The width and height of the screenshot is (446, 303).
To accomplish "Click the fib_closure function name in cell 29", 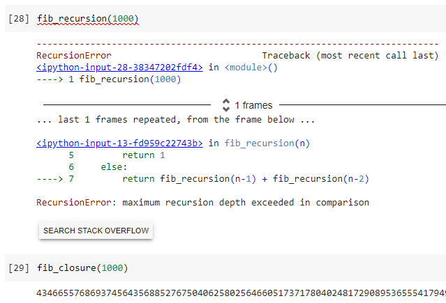I will [67, 268].
